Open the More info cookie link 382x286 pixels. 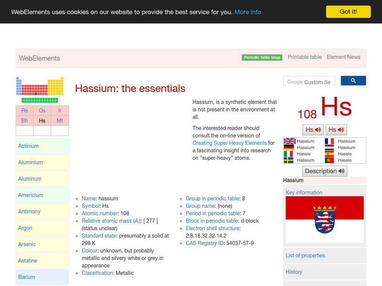point(247,12)
